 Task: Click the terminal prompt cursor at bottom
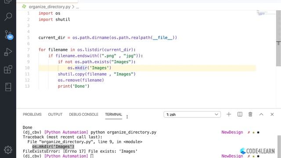92,156
